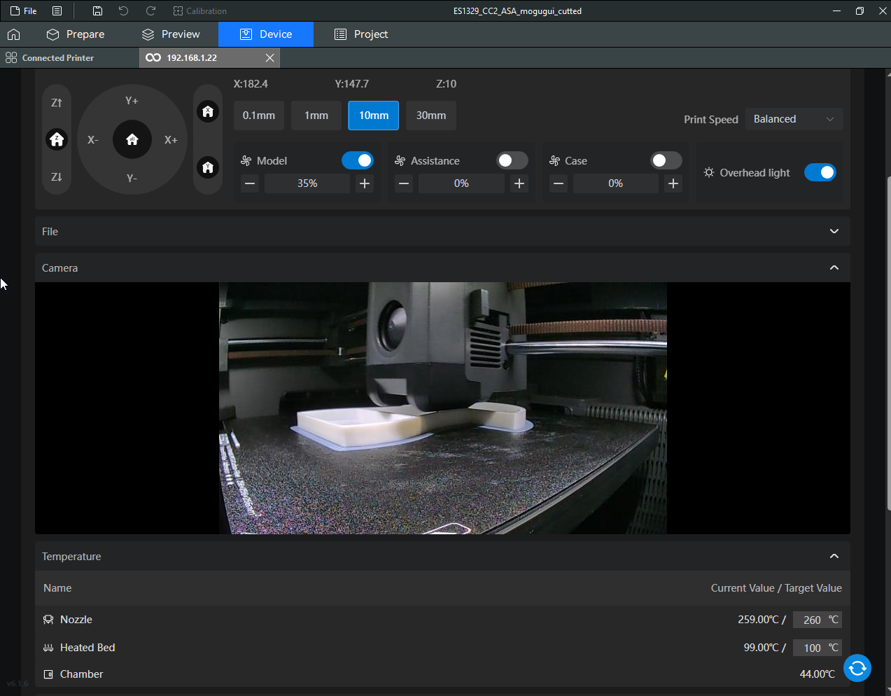
Task: Switch to the Preview tab
Action: click(171, 34)
